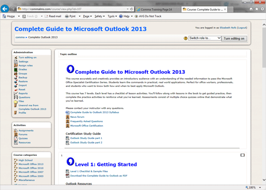Viewport: 266px width, 190px height.
Task: Open Read mail from toolbar
Action: coord(53,16)
